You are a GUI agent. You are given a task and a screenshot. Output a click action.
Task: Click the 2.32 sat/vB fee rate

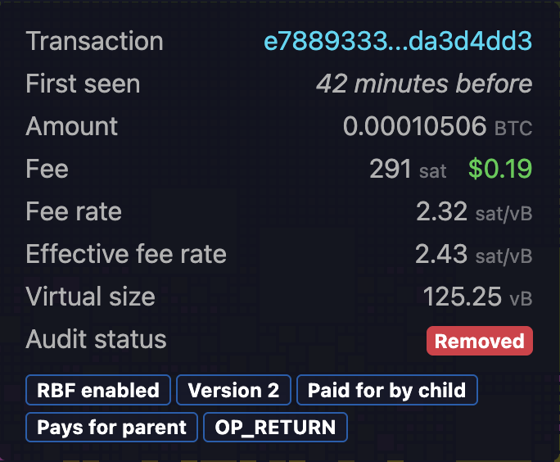point(474,211)
